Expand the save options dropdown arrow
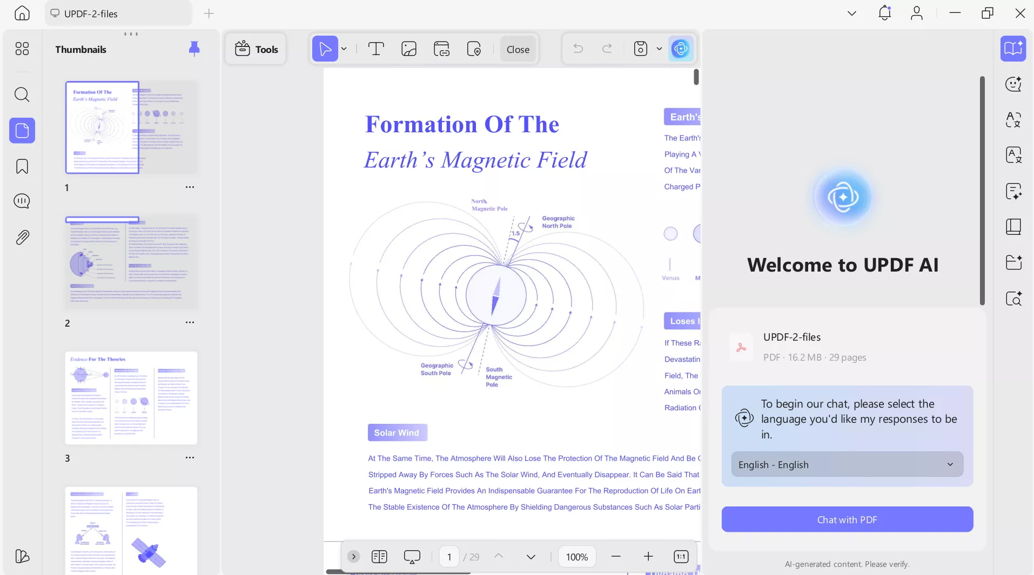The image size is (1034, 575). coord(659,49)
